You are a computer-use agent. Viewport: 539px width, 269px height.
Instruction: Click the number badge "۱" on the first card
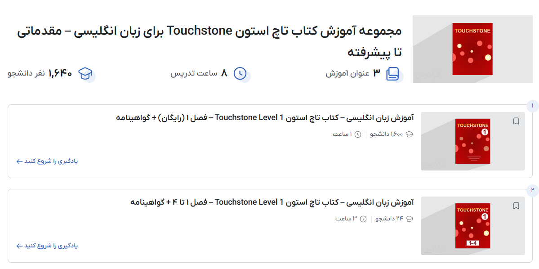click(532, 106)
